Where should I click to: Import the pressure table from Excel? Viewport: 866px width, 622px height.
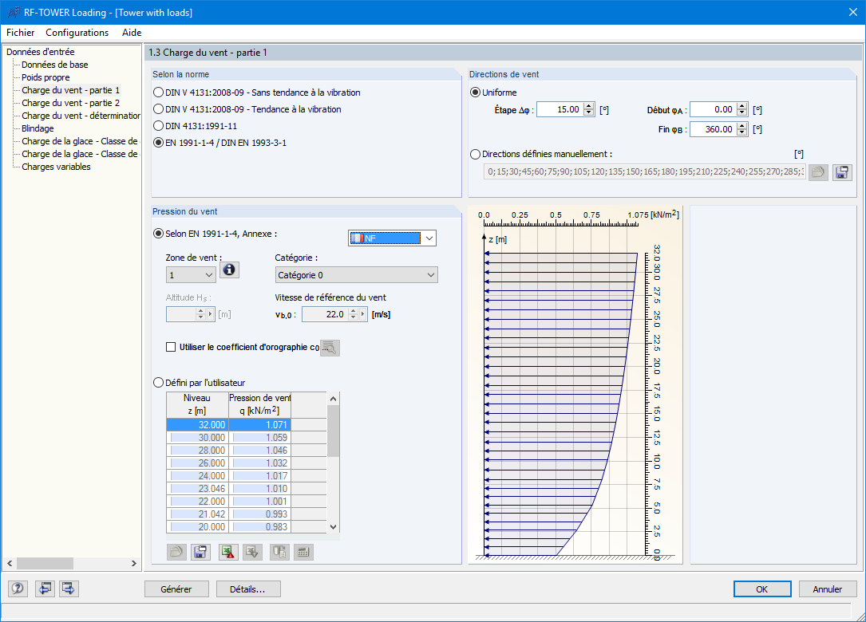[x=252, y=552]
